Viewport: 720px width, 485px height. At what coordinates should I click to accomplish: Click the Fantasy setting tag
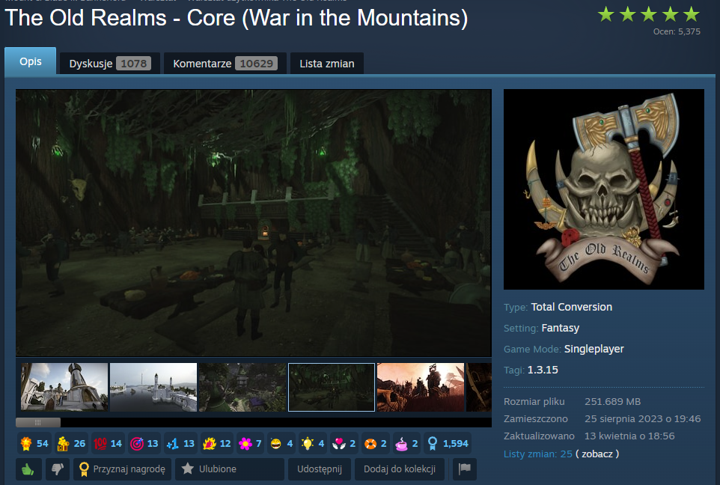click(560, 328)
